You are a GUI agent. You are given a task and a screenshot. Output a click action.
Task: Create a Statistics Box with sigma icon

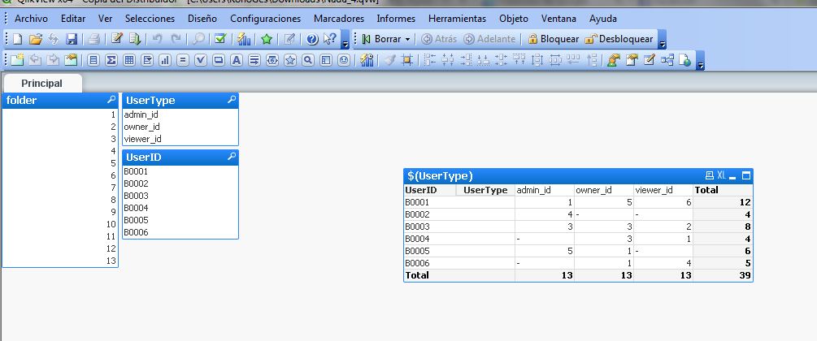(x=111, y=60)
